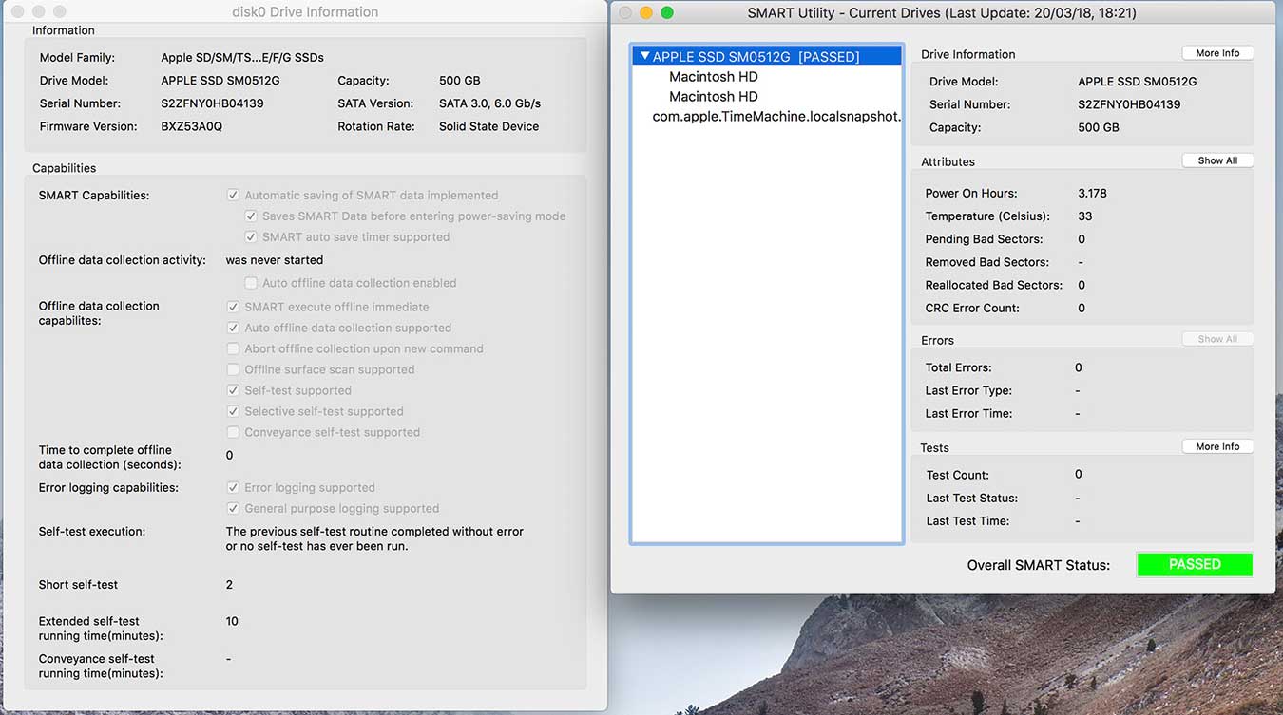Viewport: 1283px width, 715px height.
Task: Toggle SMART auto save timer supported checkbox
Action: (251, 236)
